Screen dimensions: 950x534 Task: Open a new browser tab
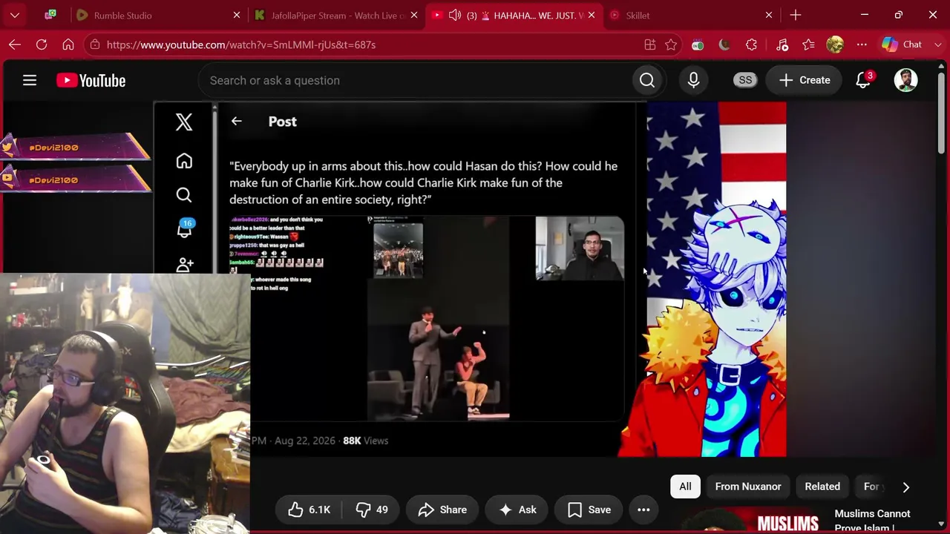coord(796,15)
